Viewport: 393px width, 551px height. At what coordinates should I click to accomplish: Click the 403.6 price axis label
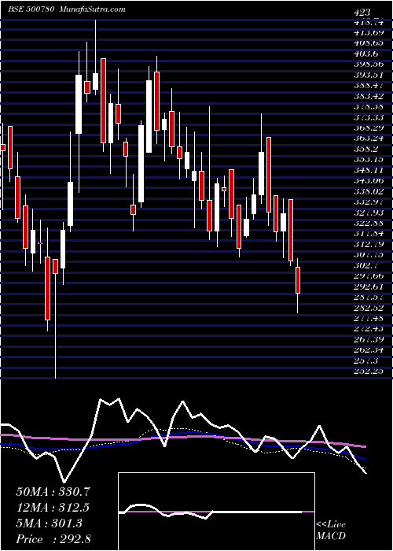[x=366, y=54]
